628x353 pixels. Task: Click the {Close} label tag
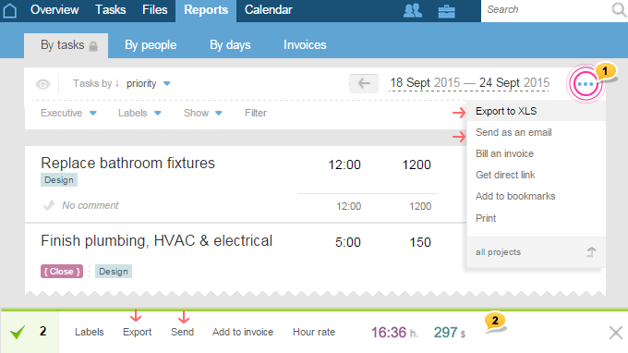point(62,272)
